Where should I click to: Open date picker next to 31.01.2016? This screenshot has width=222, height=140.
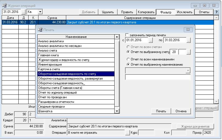point(24,12)
